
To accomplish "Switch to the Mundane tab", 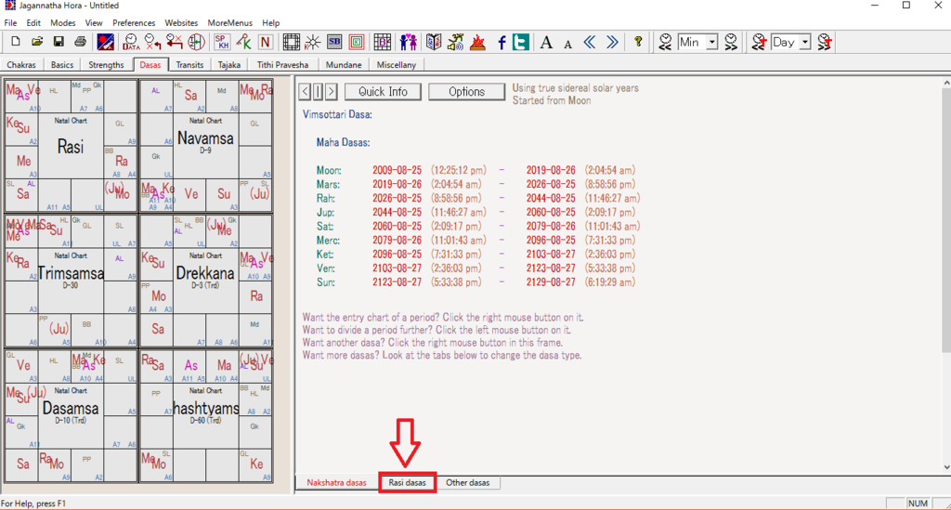I will [344, 64].
